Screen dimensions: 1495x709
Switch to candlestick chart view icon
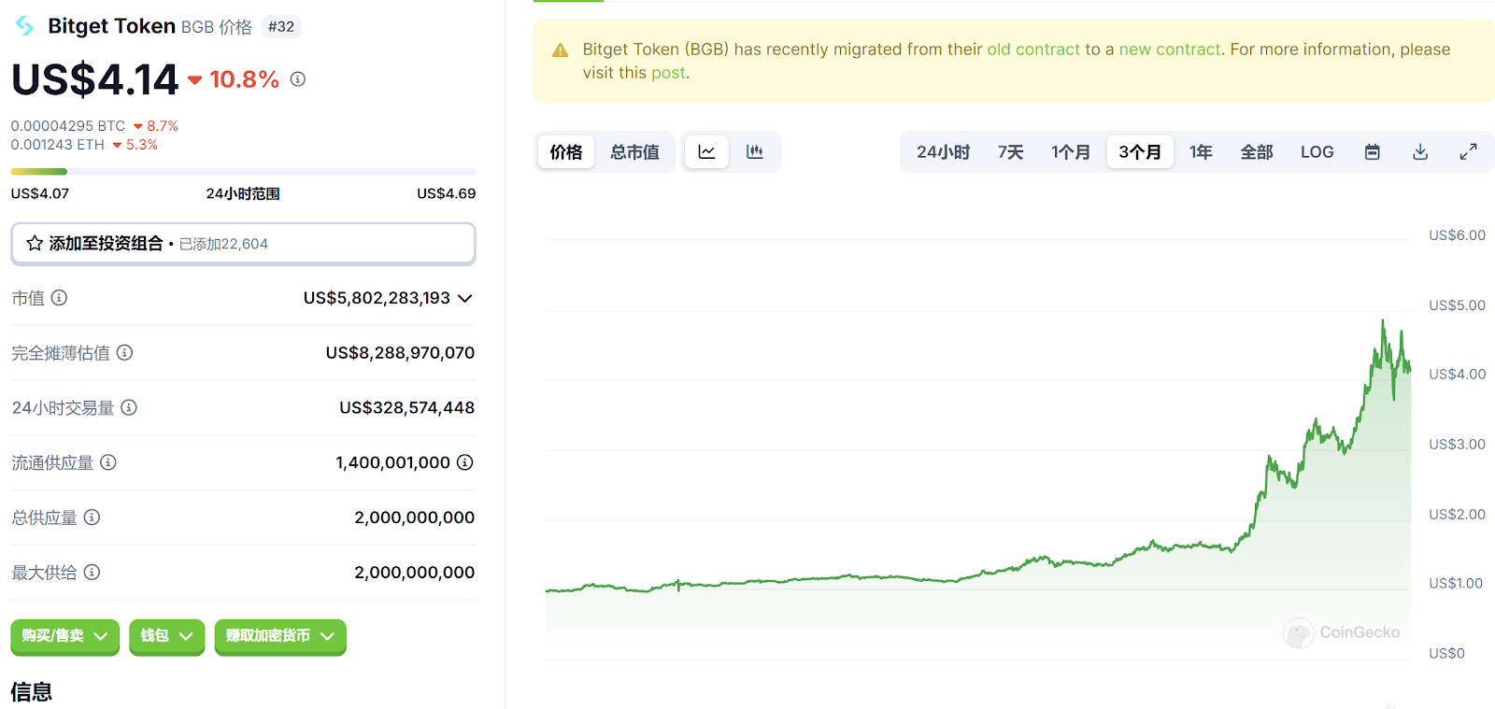[755, 152]
